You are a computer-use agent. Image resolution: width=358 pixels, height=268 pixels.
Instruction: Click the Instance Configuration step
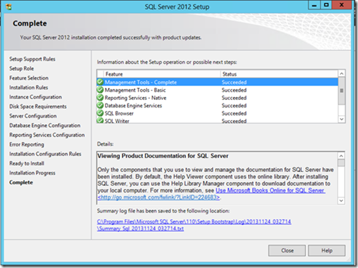pos(35,97)
